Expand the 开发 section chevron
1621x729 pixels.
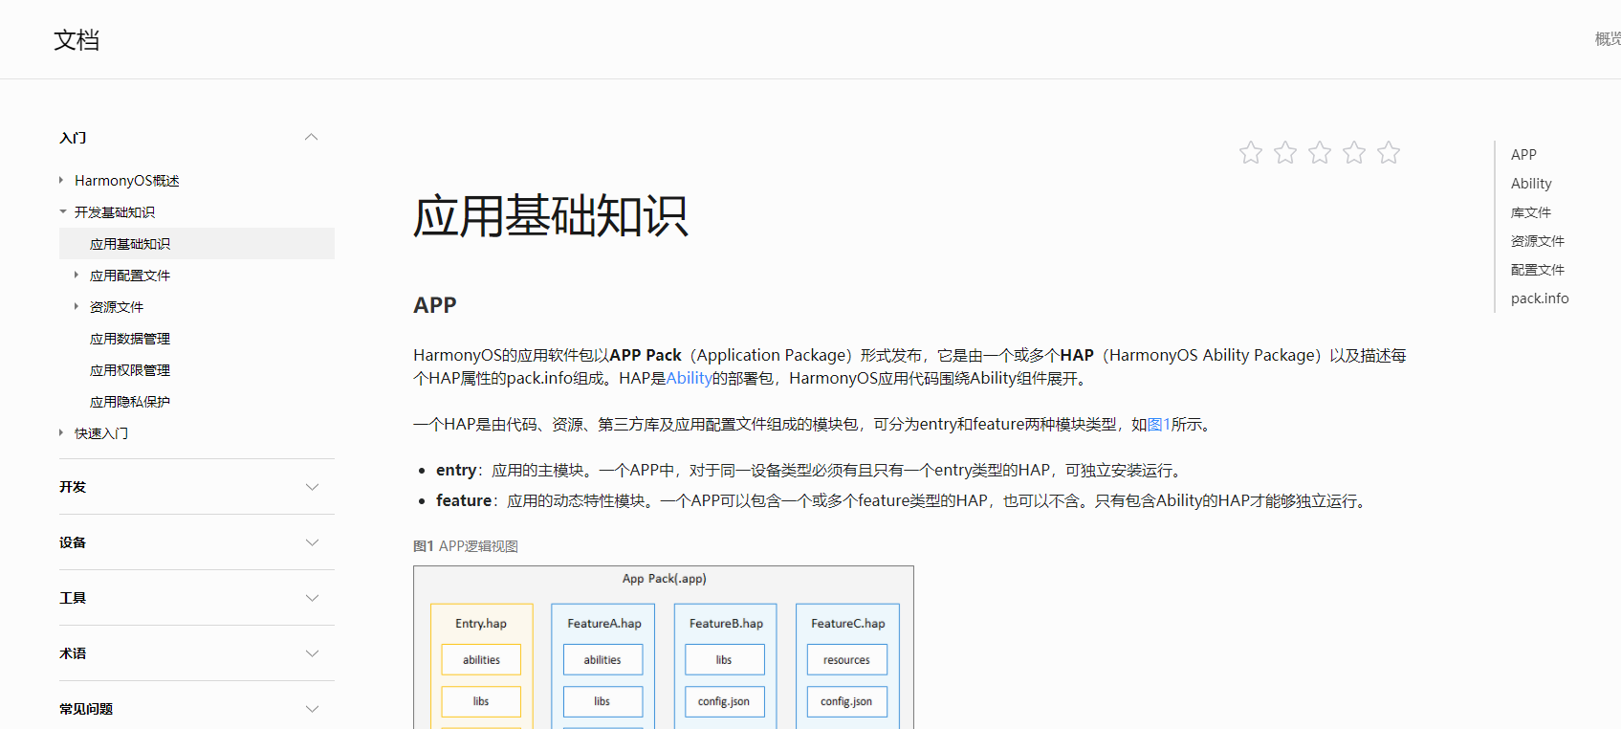(311, 487)
